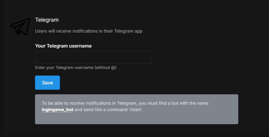Click empty right end of the notice box
This screenshot has width=269, height=137.
point(226,113)
